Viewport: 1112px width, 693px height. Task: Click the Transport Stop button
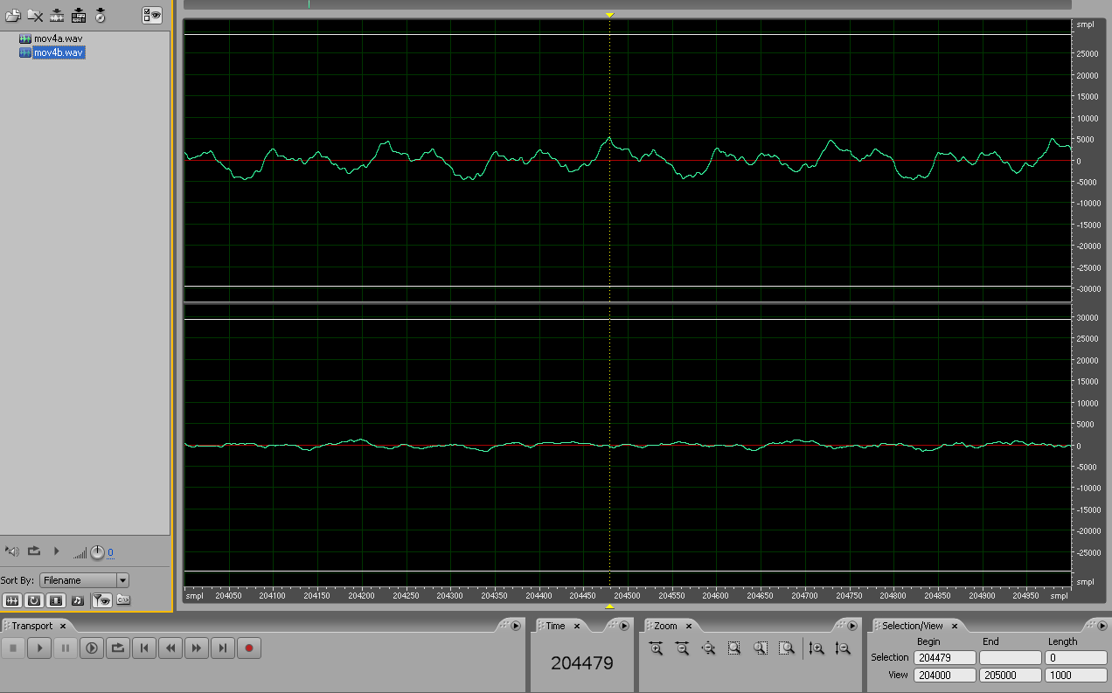click(x=13, y=648)
